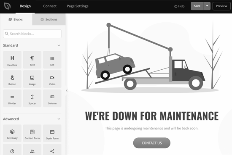Image resolution: width=232 pixels, height=155 pixels.
Task: Collapse the Advanced blocks section
Action: (x=59, y=119)
